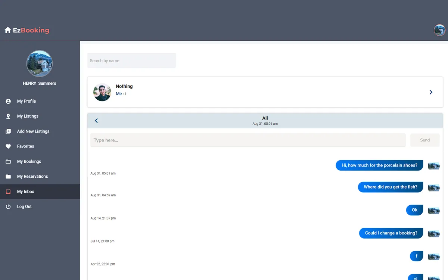Click the Apr 22, 22:31 pm timestamp
This screenshot has width=448, height=280.
[103, 264]
